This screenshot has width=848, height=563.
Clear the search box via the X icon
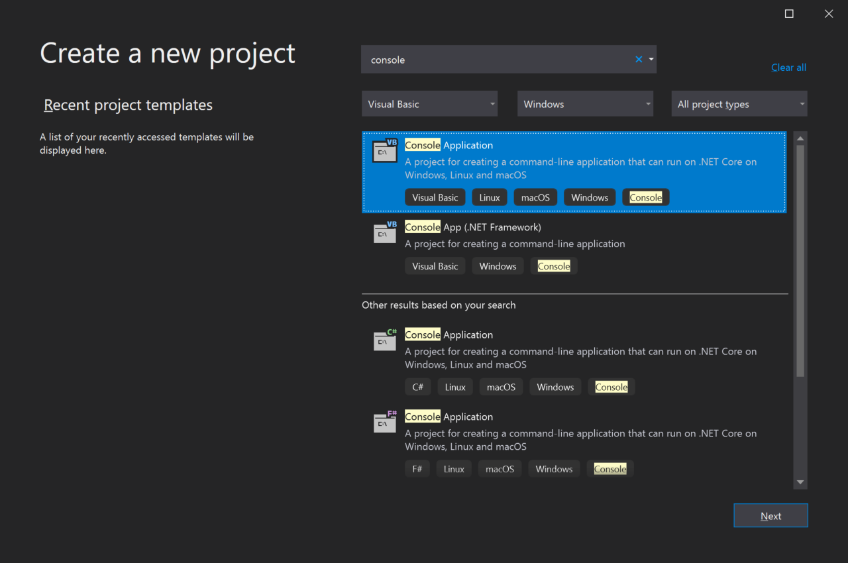638,59
